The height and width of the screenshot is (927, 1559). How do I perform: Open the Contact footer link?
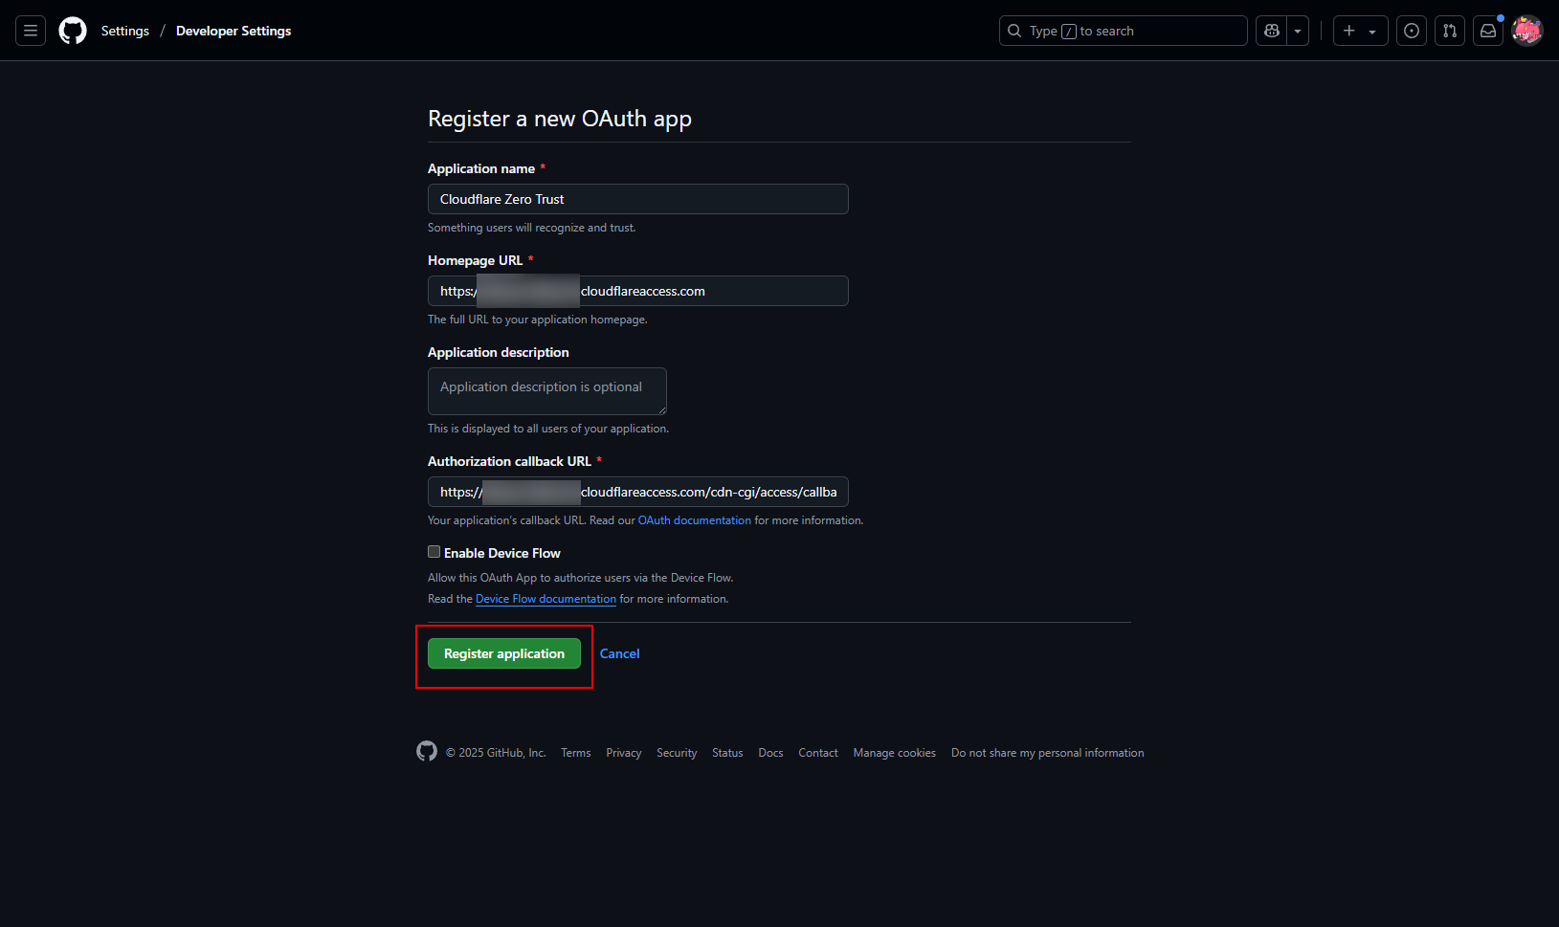pos(818,753)
